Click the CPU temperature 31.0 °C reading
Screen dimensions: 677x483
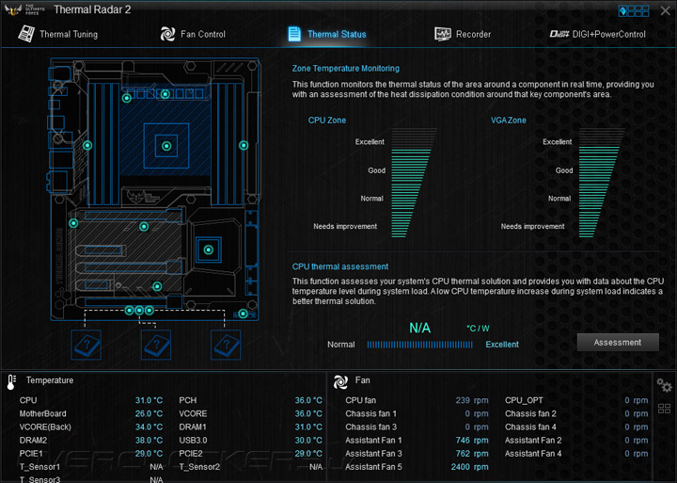tap(149, 400)
